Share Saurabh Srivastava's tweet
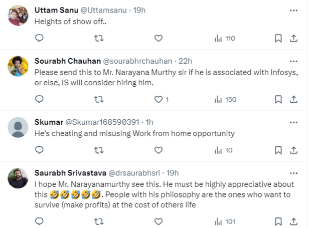309x228 pixels. pos(293,220)
